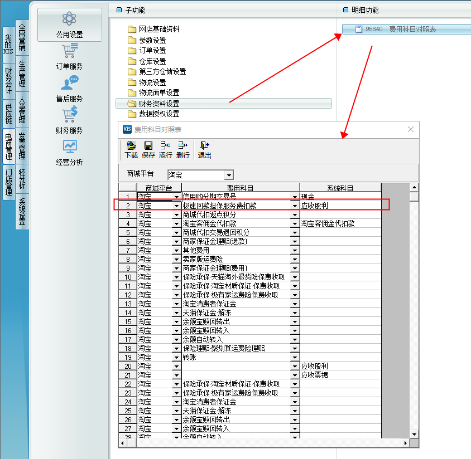This screenshot has height=459, width=471.
Task: Open the 订单设置 folder
Action: [147, 50]
